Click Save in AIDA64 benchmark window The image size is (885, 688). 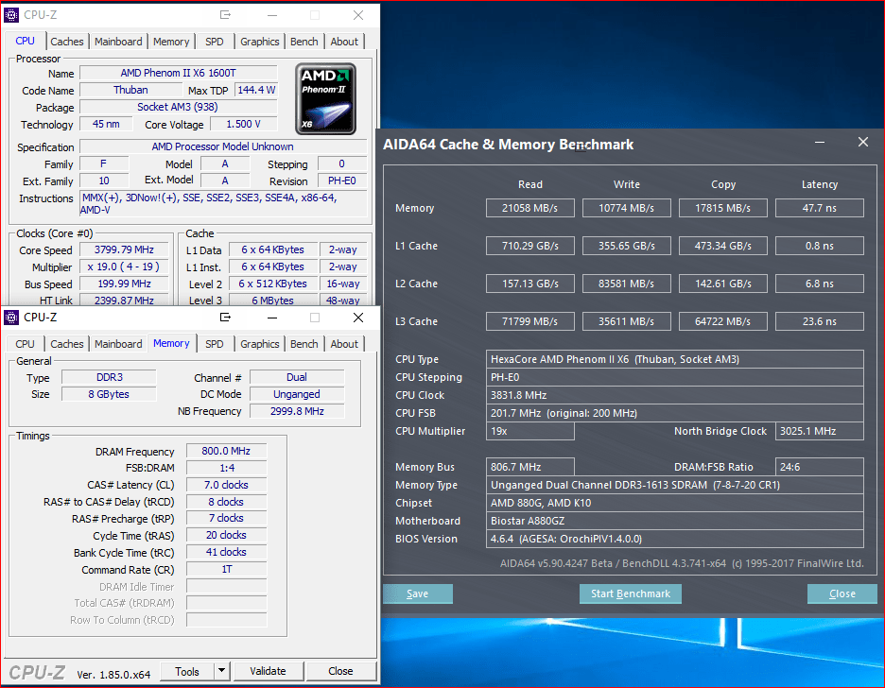tap(418, 593)
